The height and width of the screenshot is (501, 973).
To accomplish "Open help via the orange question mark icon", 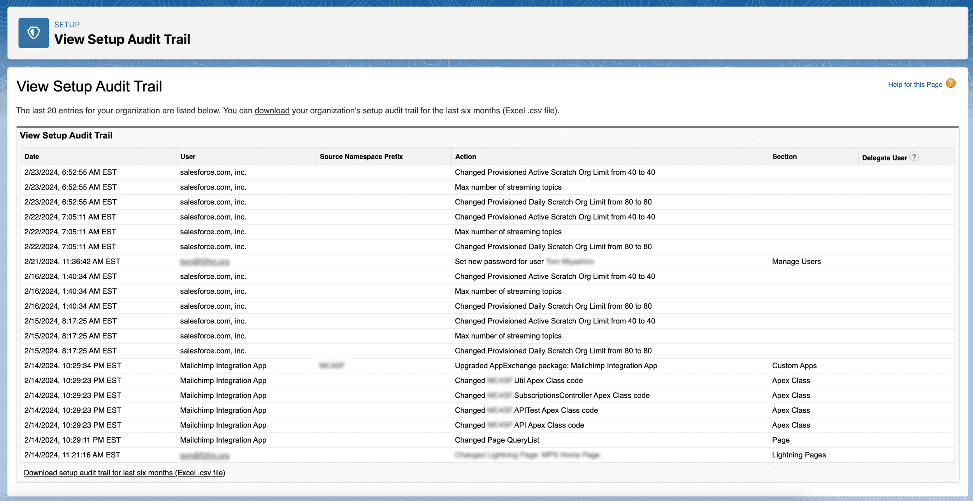I will (x=951, y=83).
